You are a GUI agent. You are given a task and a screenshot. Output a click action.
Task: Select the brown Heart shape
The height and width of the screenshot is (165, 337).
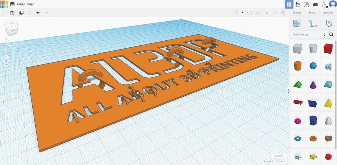point(328,138)
